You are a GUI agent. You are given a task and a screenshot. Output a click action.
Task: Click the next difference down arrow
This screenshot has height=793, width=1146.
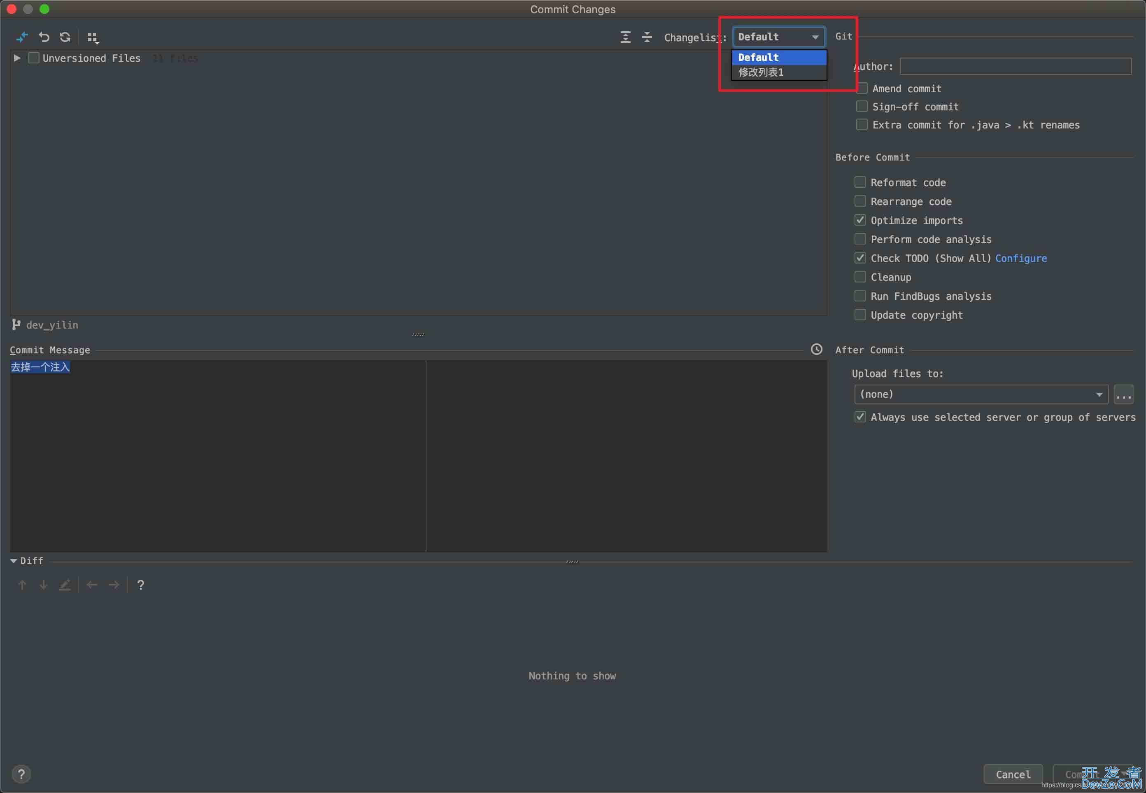[x=44, y=585]
